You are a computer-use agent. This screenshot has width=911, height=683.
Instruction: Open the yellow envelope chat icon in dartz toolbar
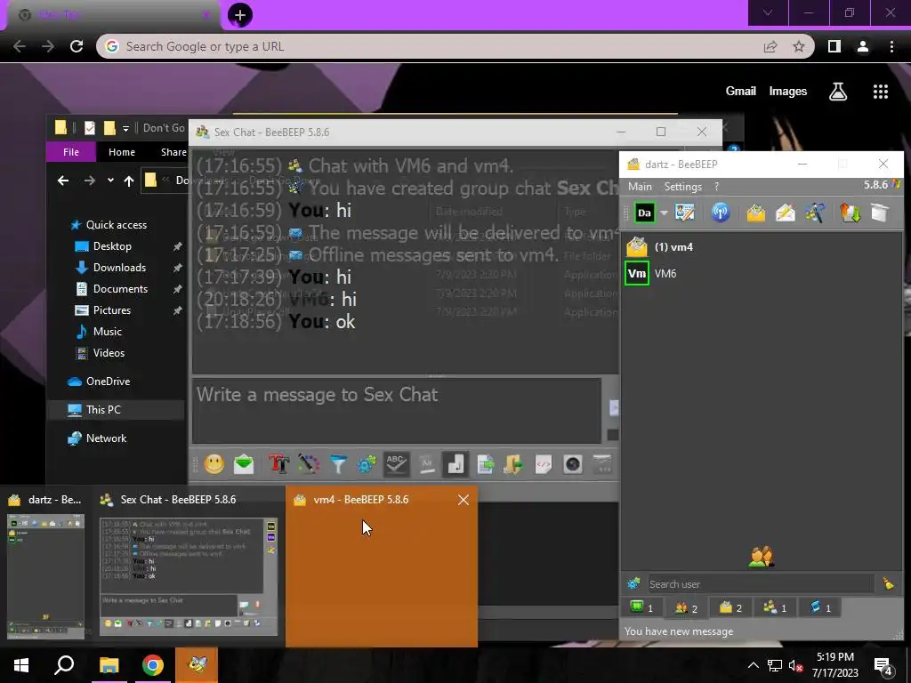tap(756, 213)
